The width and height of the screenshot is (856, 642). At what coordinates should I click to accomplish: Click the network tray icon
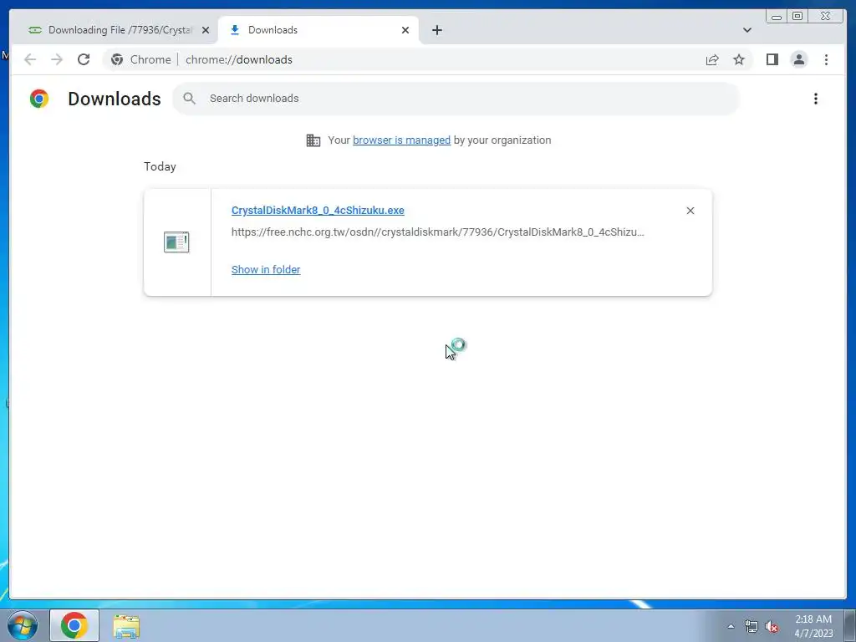point(752,626)
